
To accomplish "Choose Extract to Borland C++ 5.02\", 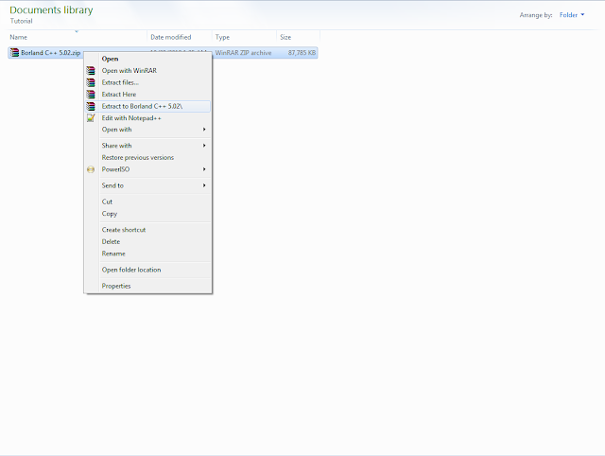I will (147, 106).
